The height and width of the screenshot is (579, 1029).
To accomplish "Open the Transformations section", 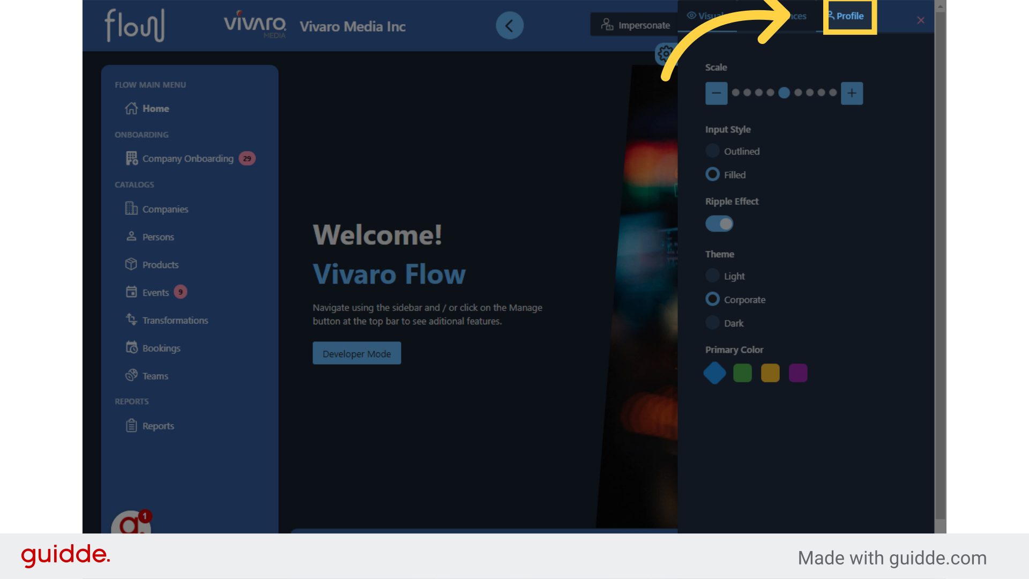I will coord(175,321).
